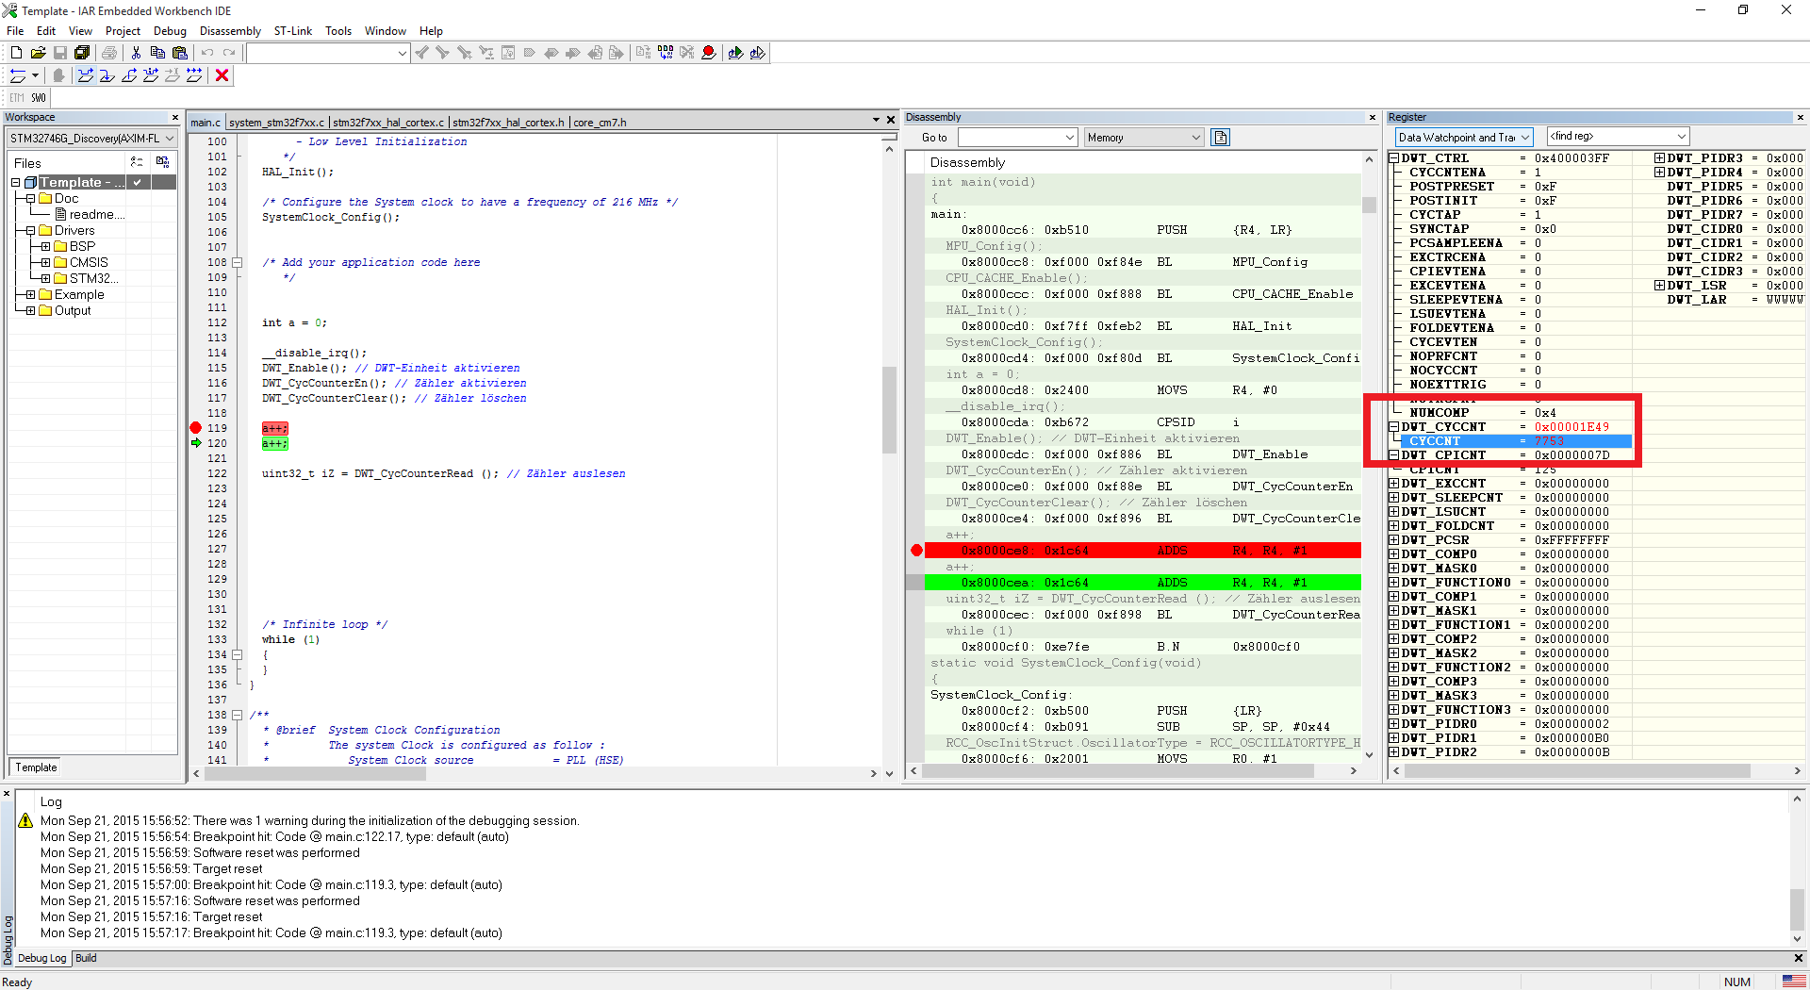The height and width of the screenshot is (990, 1810).
Task: Open the Tools menu
Action: 338,31
